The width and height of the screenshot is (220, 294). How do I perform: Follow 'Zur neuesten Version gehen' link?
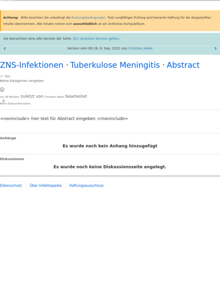96,38
